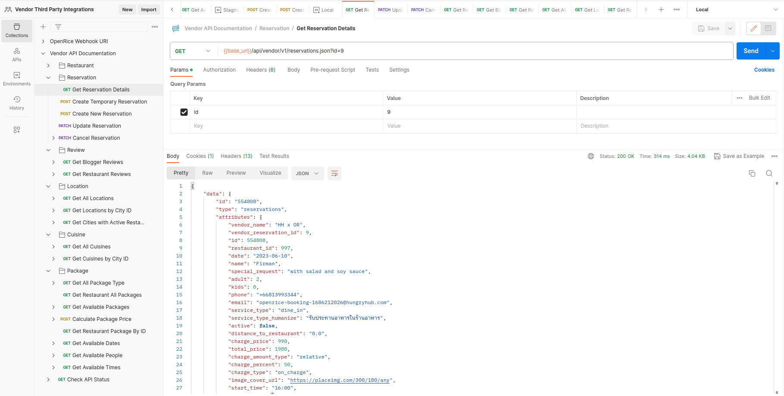Open the Environments sidebar section

click(17, 79)
